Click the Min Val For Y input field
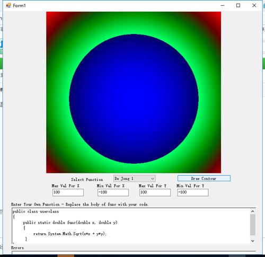265x257 pixels. 193,192
